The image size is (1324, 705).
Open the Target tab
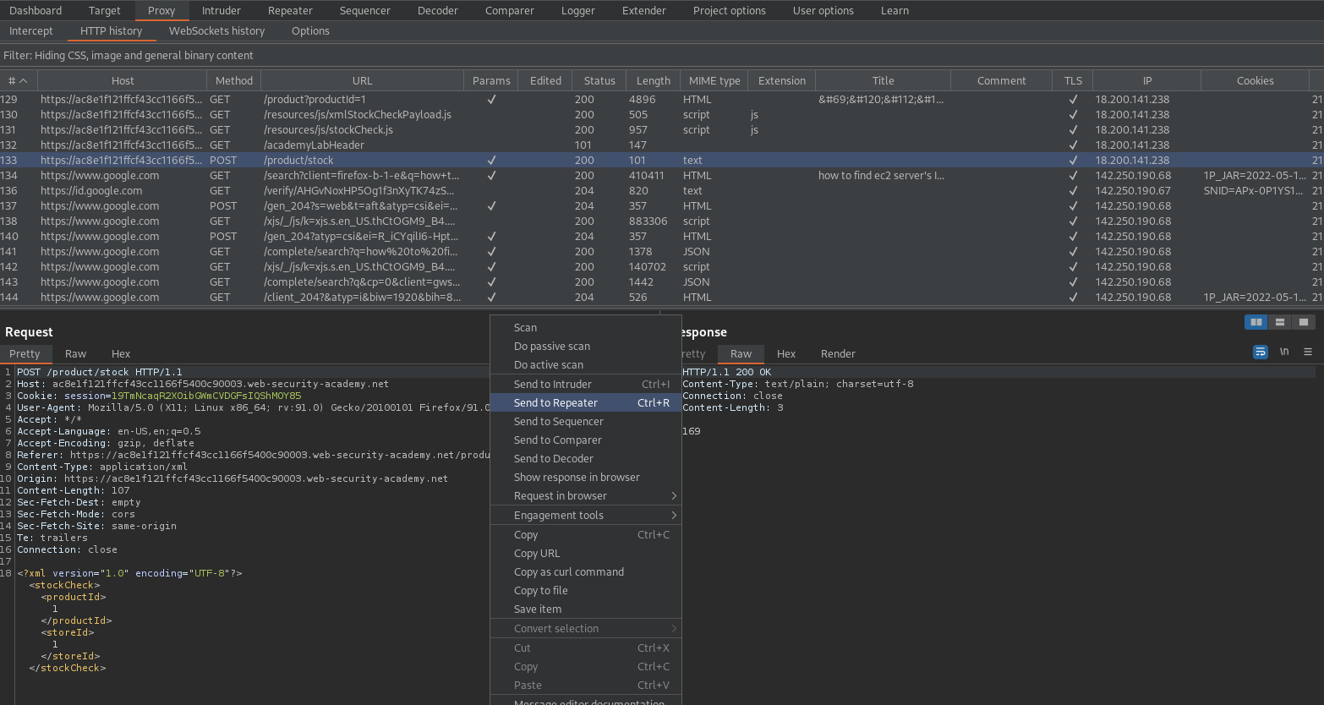tap(105, 10)
